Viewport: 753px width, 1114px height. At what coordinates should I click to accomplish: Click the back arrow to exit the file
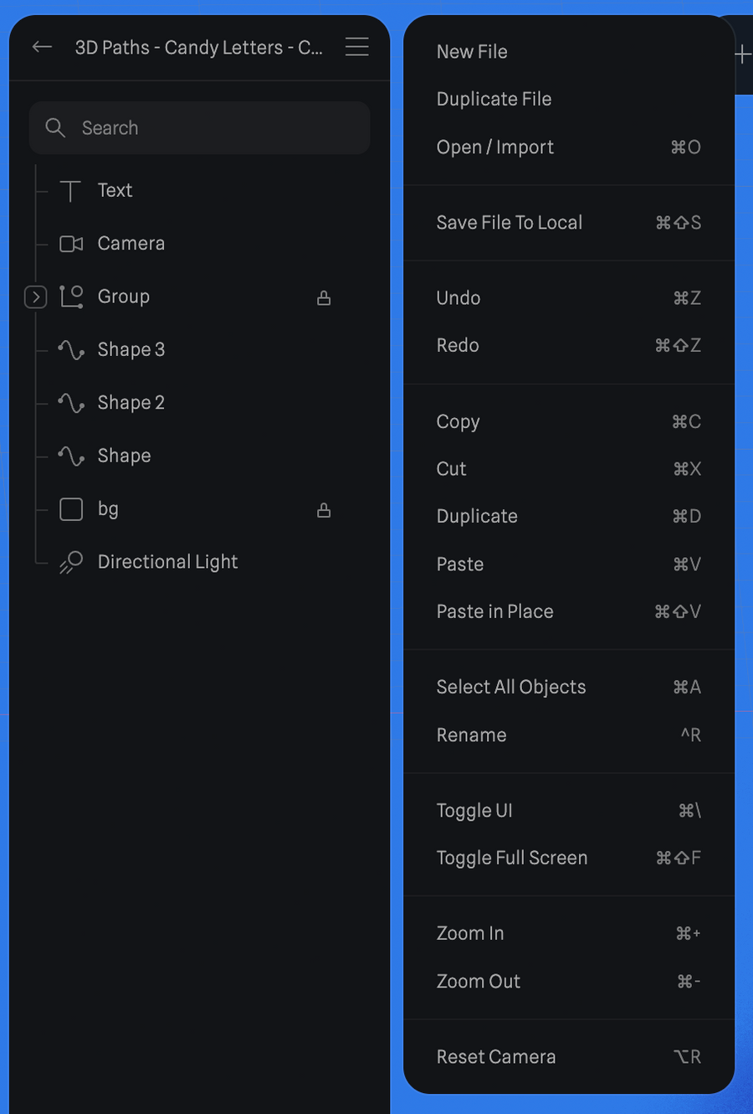pyautogui.click(x=42, y=47)
